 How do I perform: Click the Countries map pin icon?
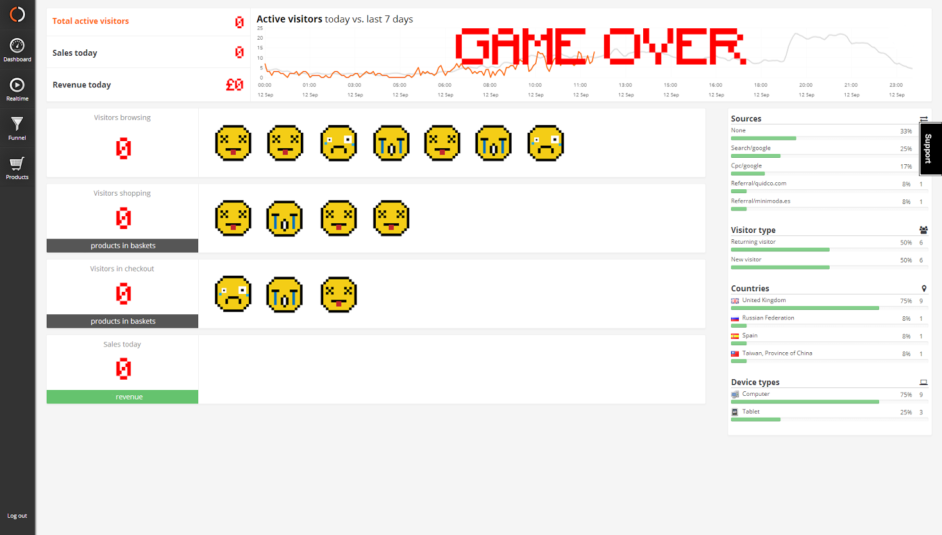[x=924, y=289]
